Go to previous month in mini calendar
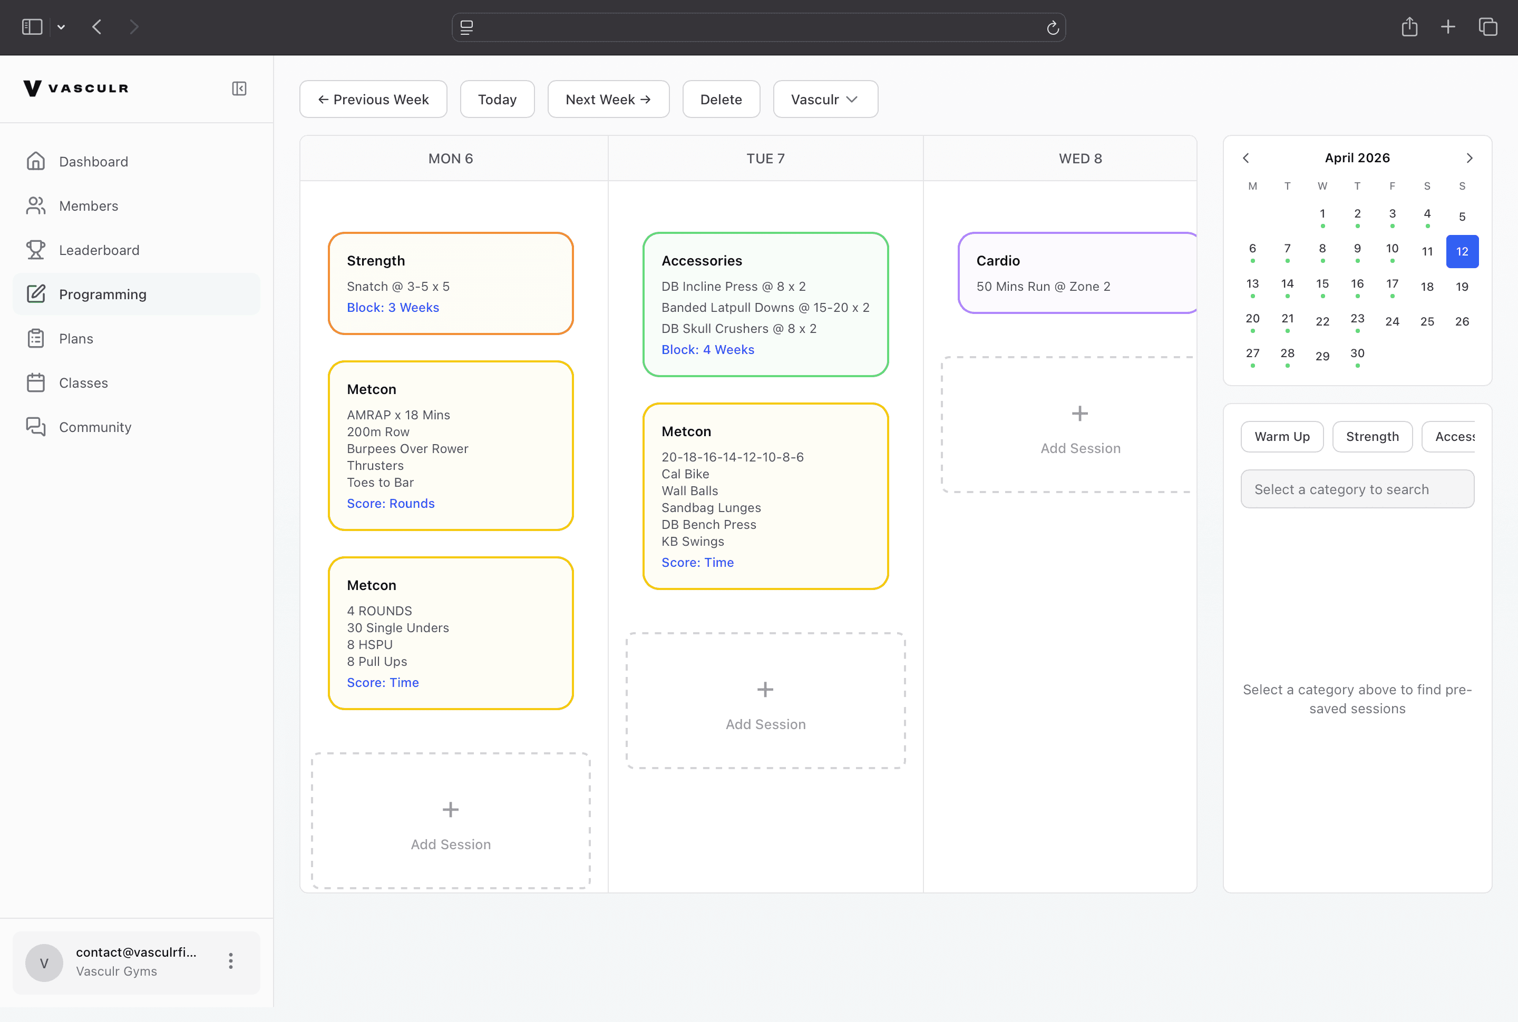Viewport: 1518px width, 1022px height. point(1245,158)
